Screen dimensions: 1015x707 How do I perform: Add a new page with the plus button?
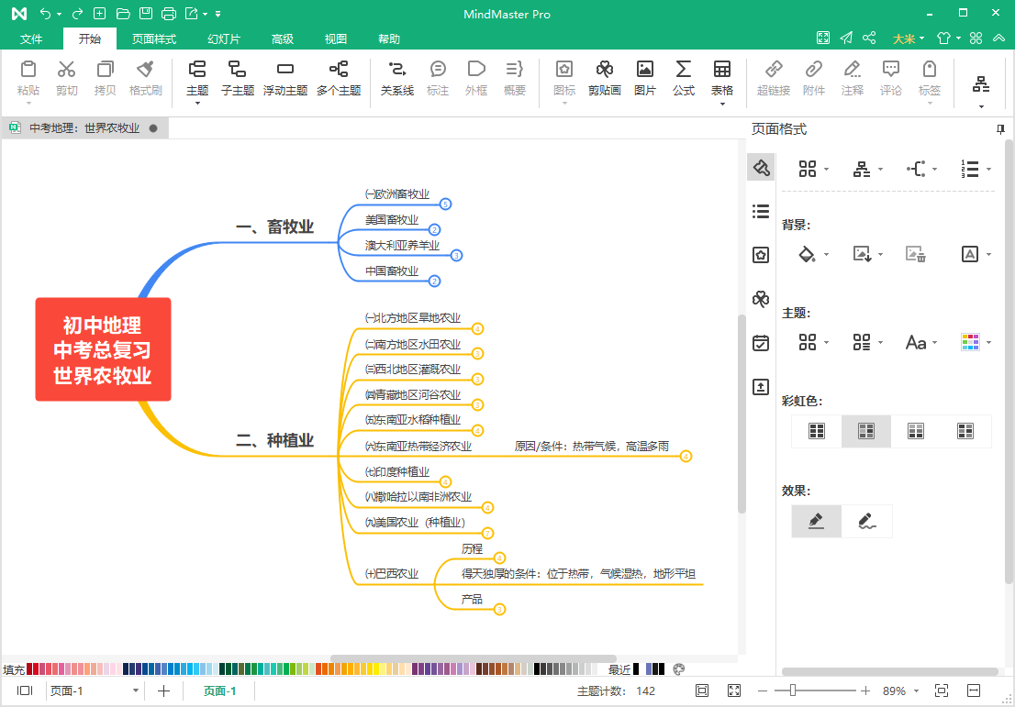pyautogui.click(x=163, y=690)
